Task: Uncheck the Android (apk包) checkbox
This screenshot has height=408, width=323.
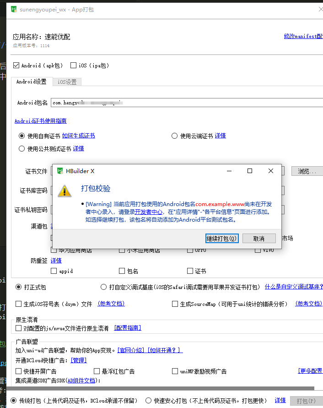Action: [x=16, y=65]
